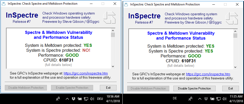The height and width of the screenshot is (104, 244).
Task: Click the volume speaker icon in left taskbar
Action: pyautogui.click(x=92, y=99)
